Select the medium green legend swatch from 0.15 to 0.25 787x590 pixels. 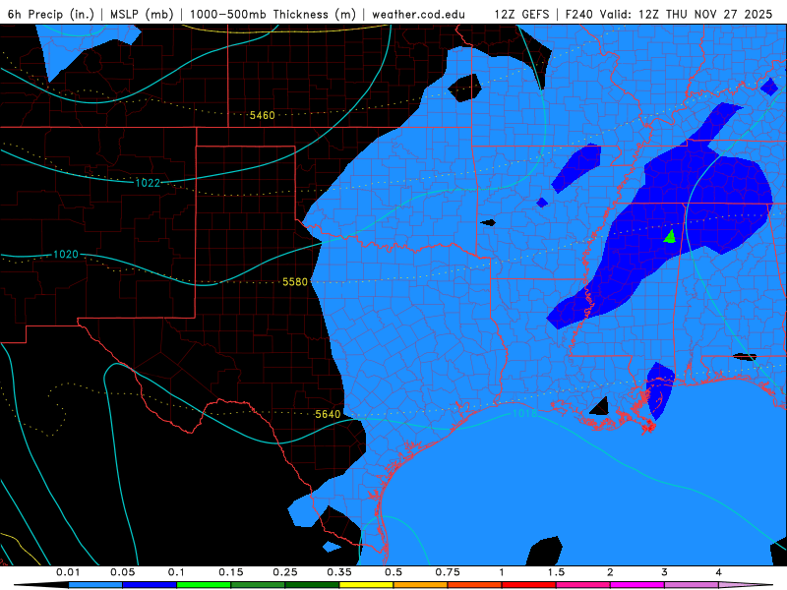tap(258, 585)
